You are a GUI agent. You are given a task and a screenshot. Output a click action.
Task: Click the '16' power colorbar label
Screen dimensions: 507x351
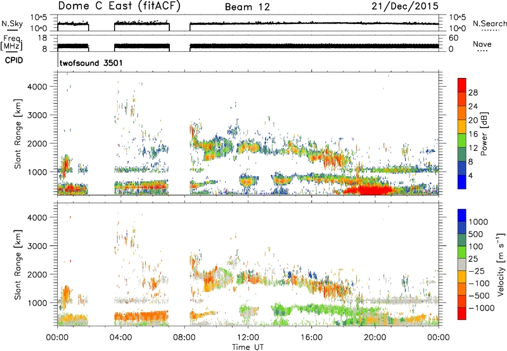(x=473, y=134)
